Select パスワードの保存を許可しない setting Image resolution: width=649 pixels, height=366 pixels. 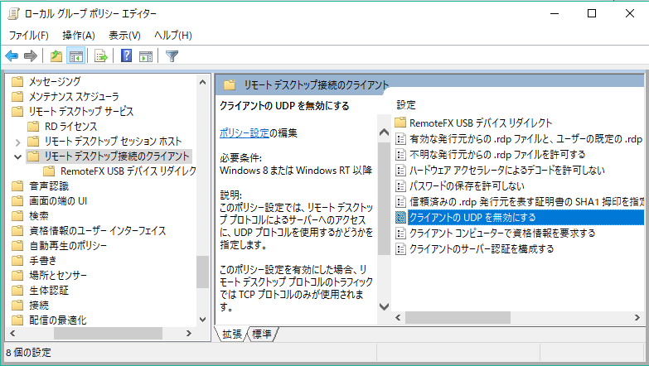467,185
